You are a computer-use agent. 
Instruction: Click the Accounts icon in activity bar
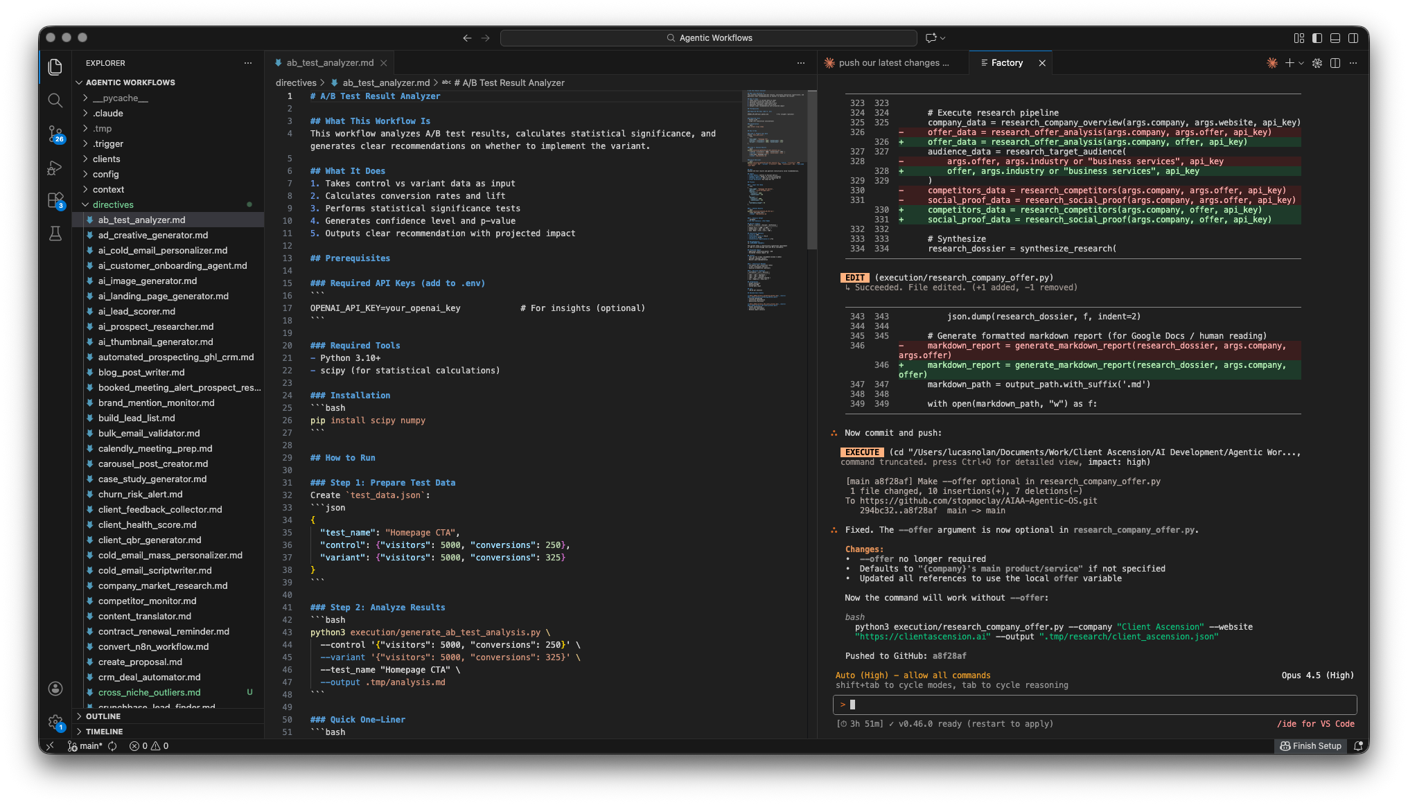click(x=55, y=688)
